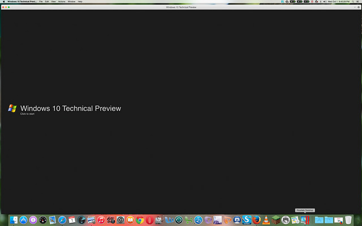Screen dimensions: 362x226
Task: Expand the title bar dropdown arrow
Action: pos(355,7)
